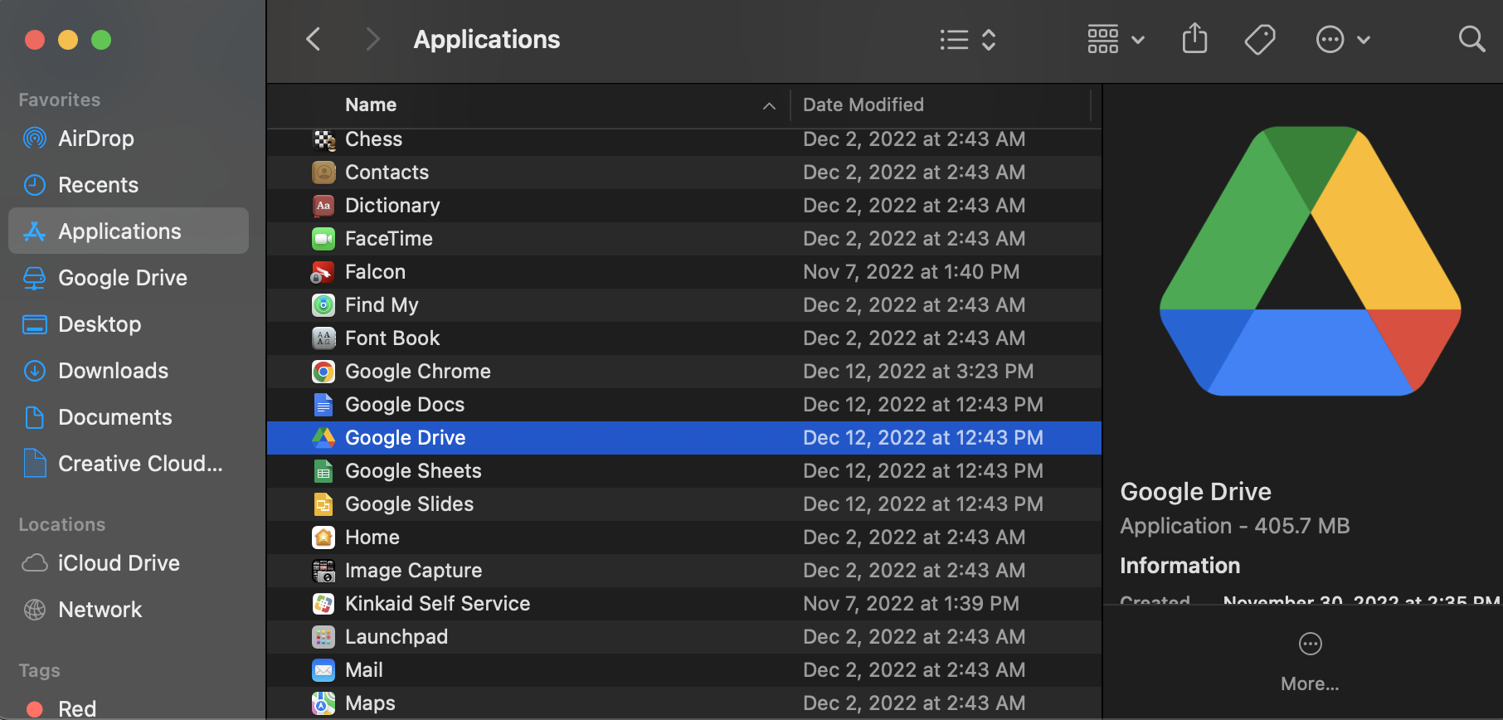Select Applications in the sidebar
Viewport: 1503px width, 720px height.
click(129, 231)
